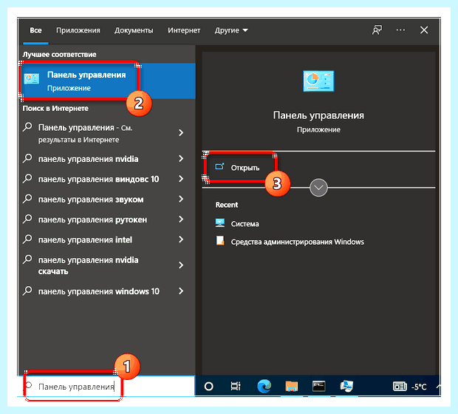
Task: Switch to the Интернет tab
Action: 184,30
